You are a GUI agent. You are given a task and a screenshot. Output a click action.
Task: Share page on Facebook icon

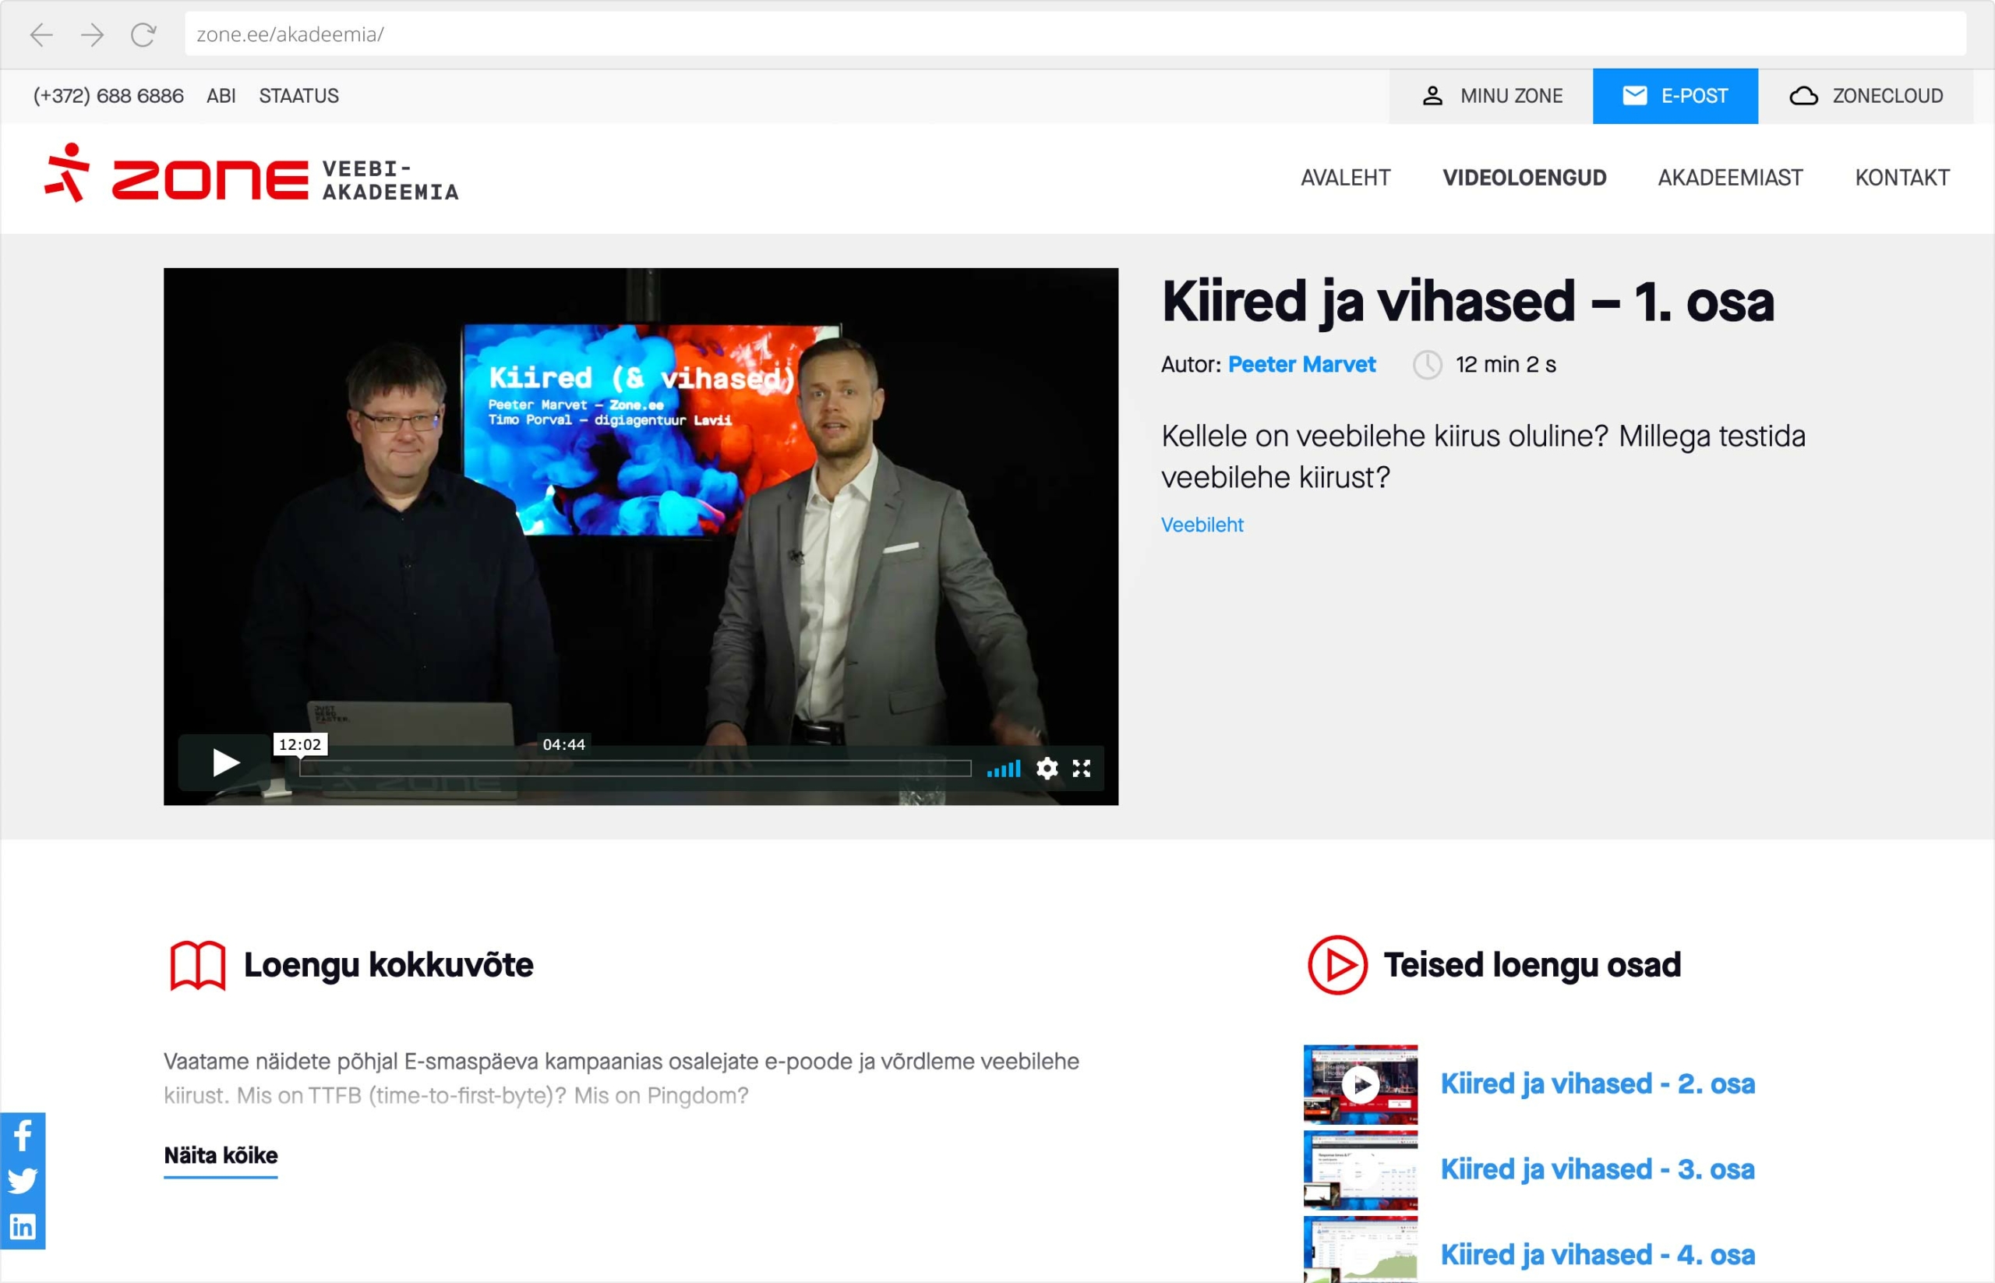coord(23,1135)
